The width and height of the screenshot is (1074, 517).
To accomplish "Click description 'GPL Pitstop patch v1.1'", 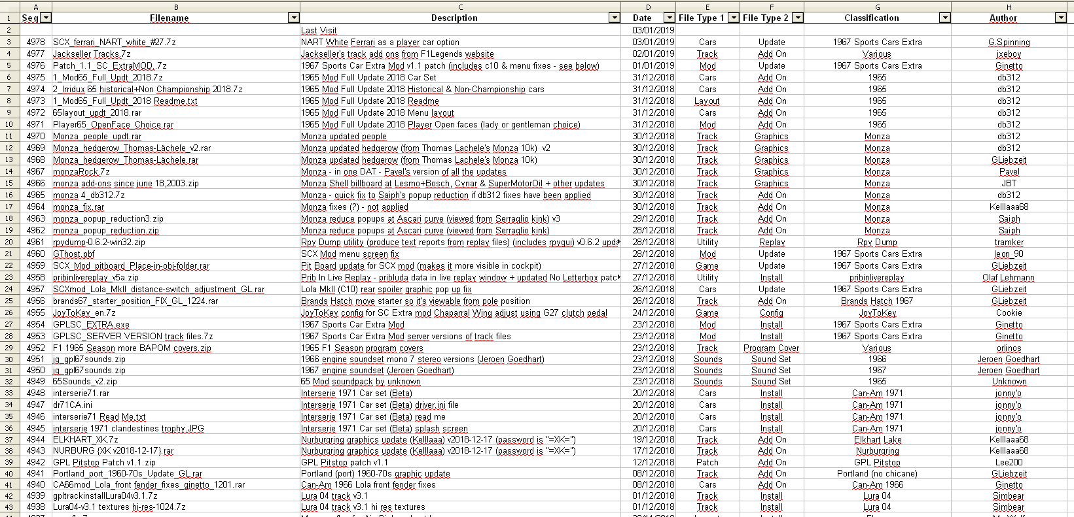I will [344, 461].
